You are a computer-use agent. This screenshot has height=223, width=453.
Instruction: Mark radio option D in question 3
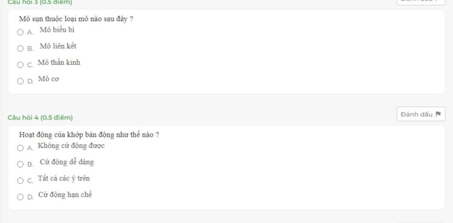(20, 81)
